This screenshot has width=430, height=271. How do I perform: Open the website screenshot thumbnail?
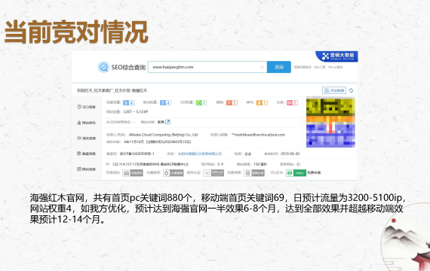pyautogui.click(x=330, y=122)
